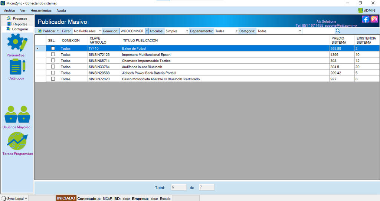This screenshot has height=201, width=380.
Task: Check the Chamarra Impermeable Tactico checkbox
Action: tap(53, 60)
